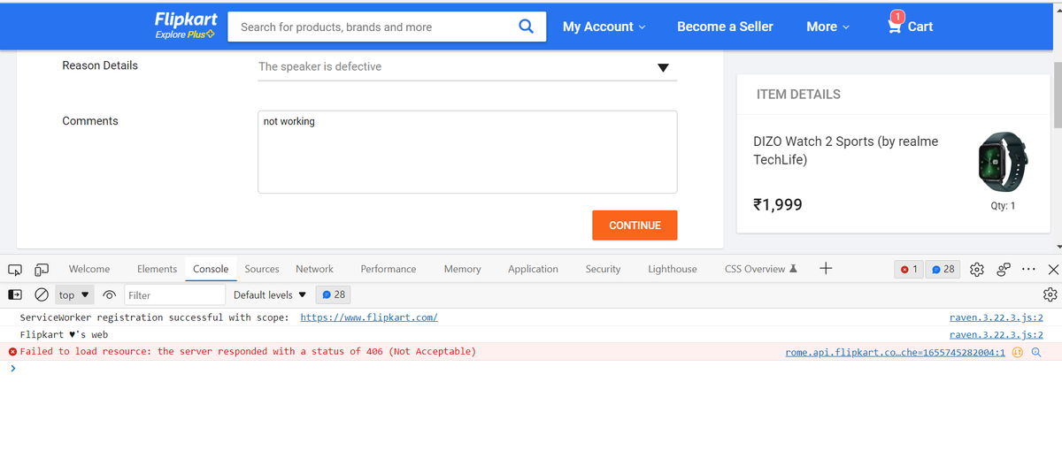1062x466 pixels.
Task: Switch to the Welcome tab
Action: click(89, 269)
